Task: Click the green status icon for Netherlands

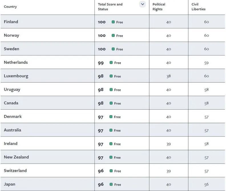Action: tap(111, 63)
